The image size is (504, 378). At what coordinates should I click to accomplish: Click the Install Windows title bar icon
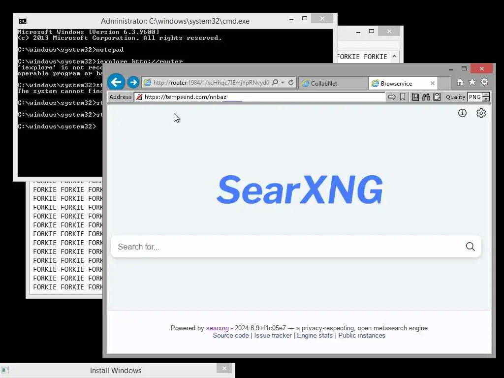[x=5, y=370]
